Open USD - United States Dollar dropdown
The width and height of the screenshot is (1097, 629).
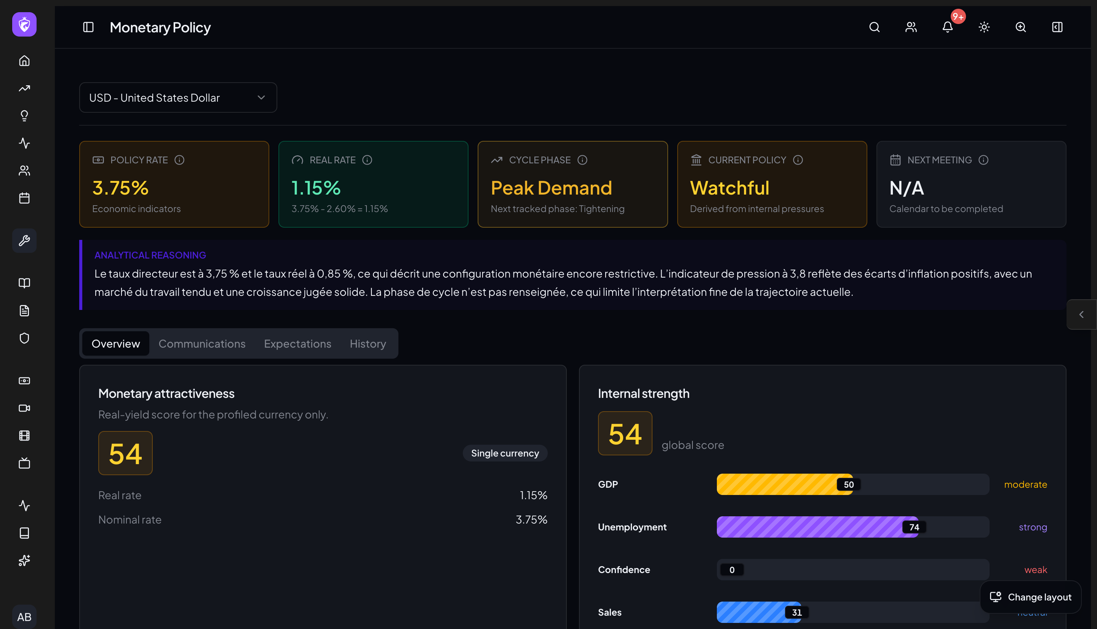(178, 97)
